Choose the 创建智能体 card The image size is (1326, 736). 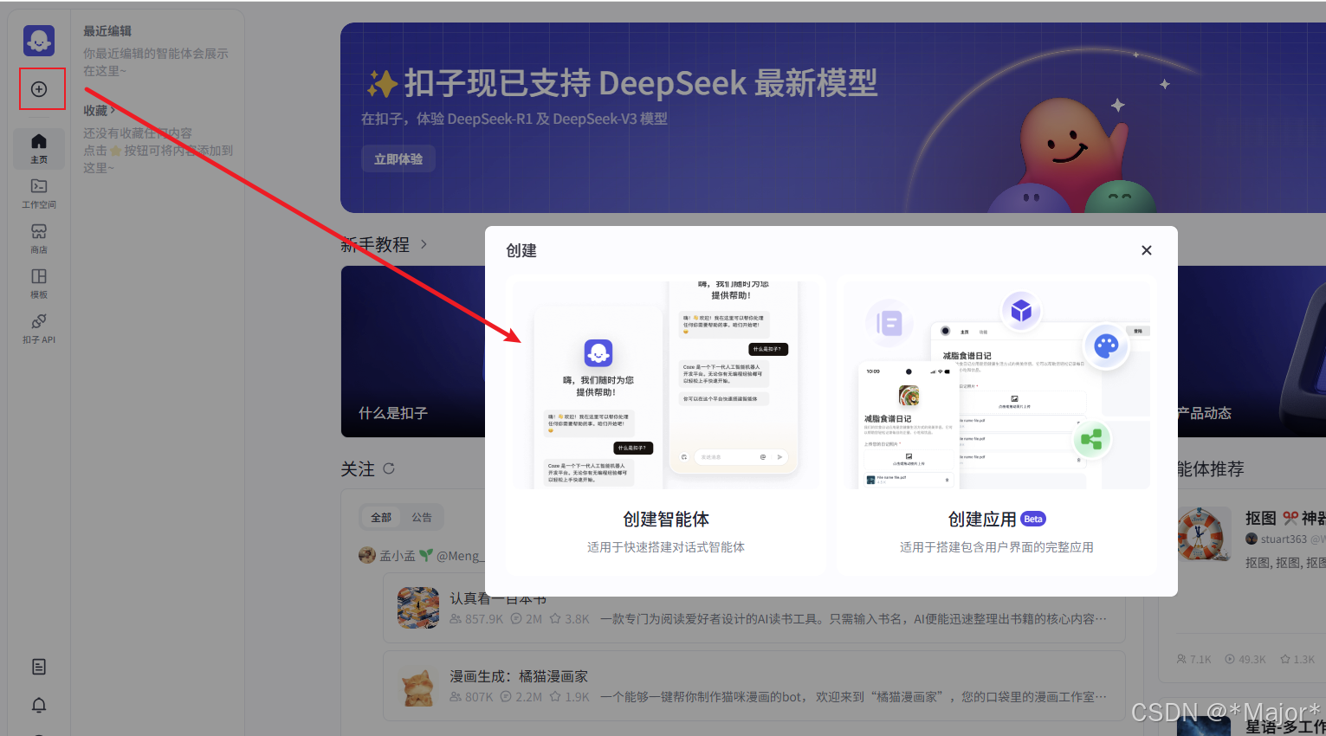pyautogui.click(x=666, y=425)
